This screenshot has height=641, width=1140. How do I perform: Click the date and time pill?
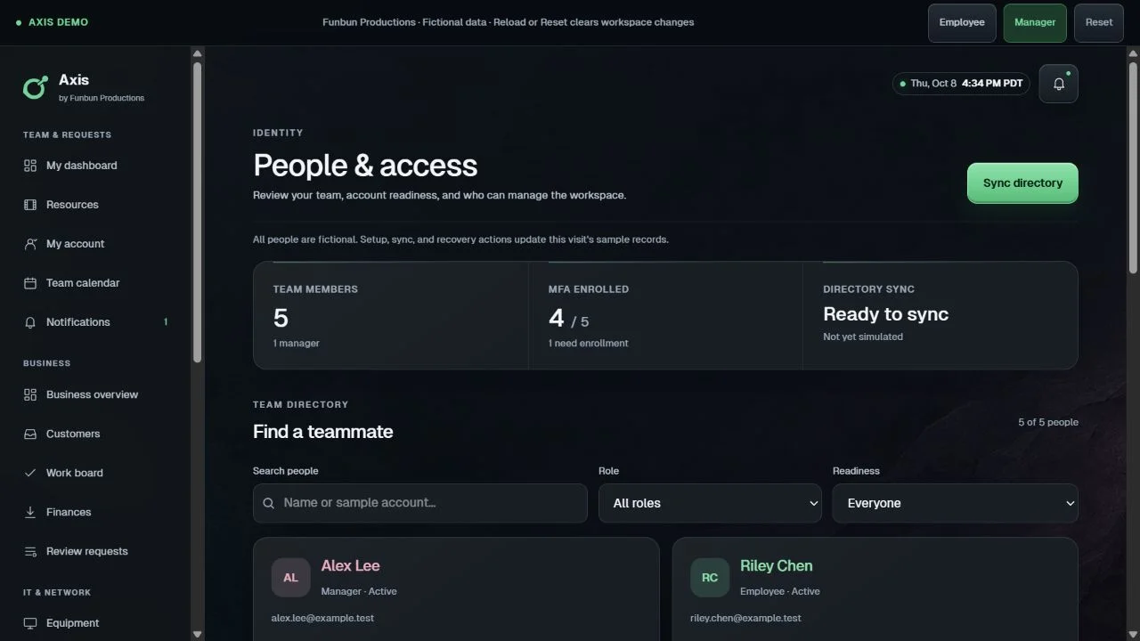pos(961,84)
